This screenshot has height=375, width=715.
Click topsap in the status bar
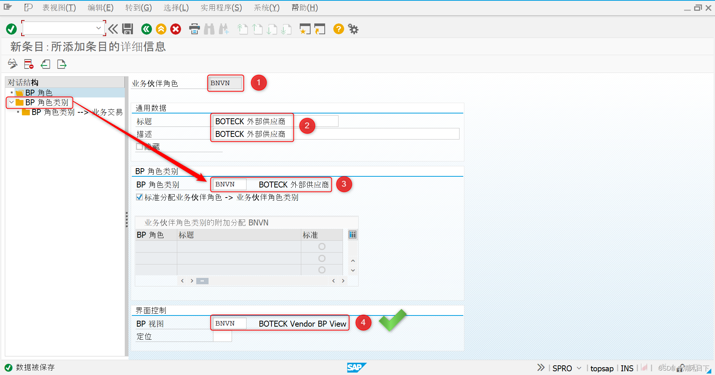pos(602,368)
